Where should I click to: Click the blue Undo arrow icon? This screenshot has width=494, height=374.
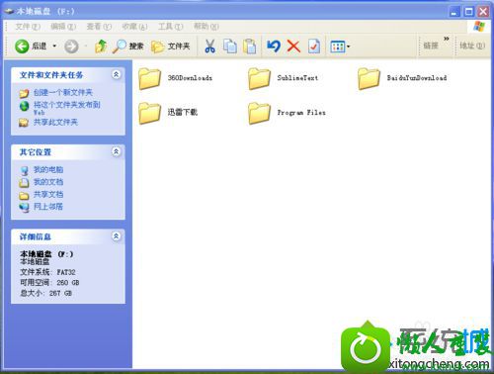coord(274,47)
